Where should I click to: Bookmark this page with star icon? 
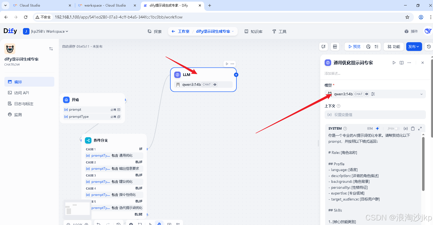click(407, 17)
